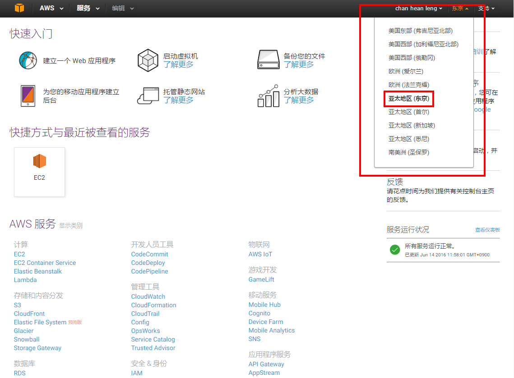This screenshot has height=378, width=514.
Task: Open the chan hean leng account menu
Action: tap(419, 8)
